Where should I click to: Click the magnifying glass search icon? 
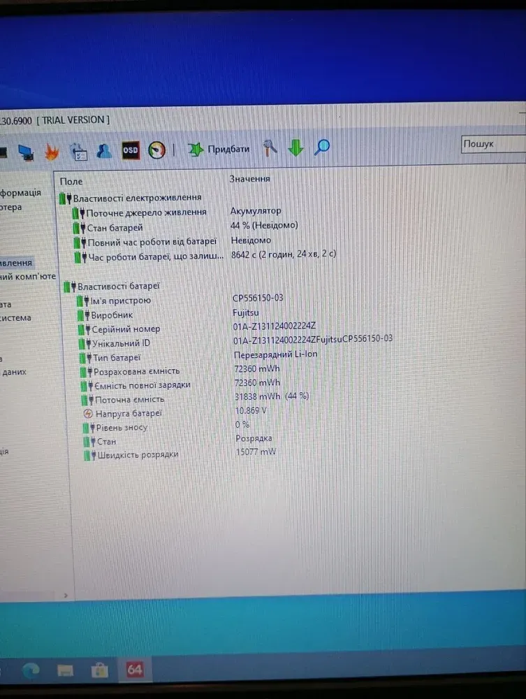[x=322, y=147]
